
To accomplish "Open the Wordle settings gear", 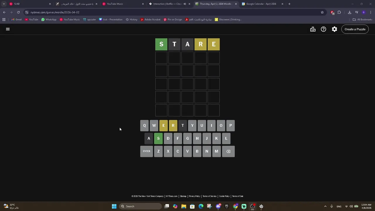I will (x=334, y=29).
